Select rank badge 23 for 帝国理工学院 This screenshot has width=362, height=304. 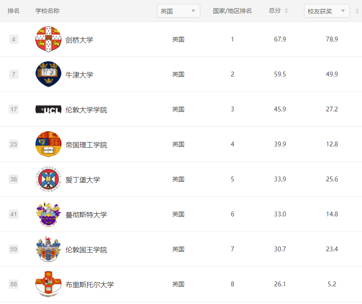(x=13, y=145)
